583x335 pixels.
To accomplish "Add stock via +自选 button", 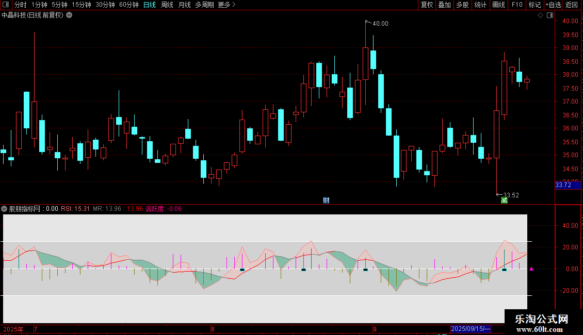I will point(553,5).
